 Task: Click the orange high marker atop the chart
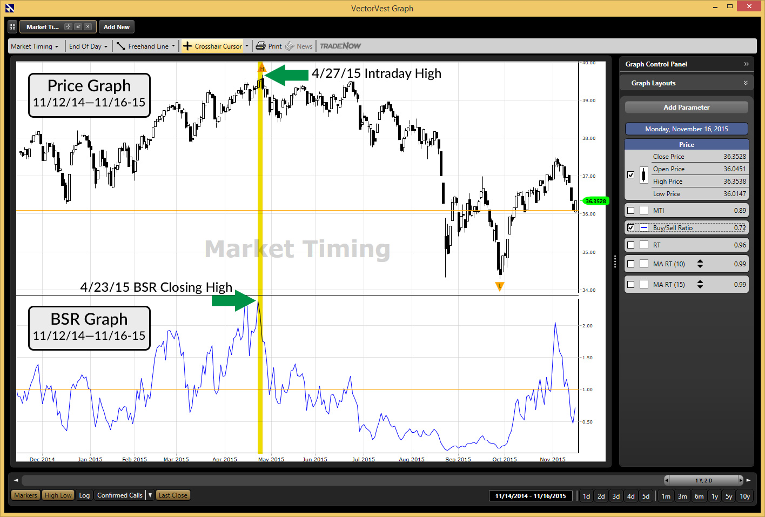(x=262, y=68)
